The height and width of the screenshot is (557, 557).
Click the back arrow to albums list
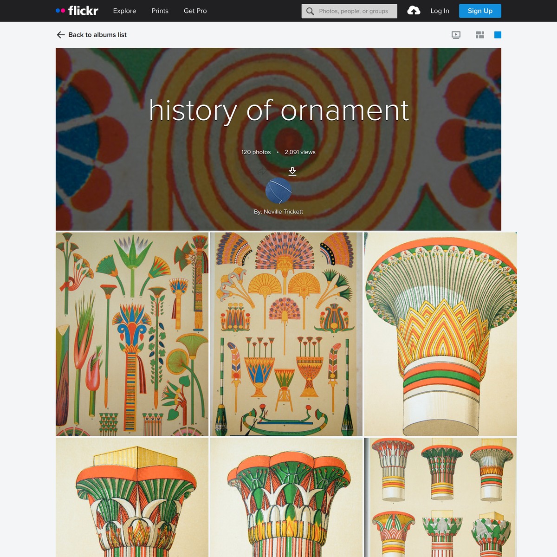[61, 35]
